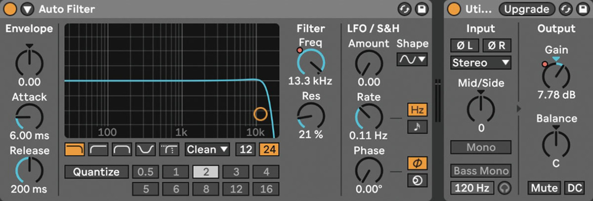
Task: Save Utility preset with disk icon
Action: (x=582, y=9)
